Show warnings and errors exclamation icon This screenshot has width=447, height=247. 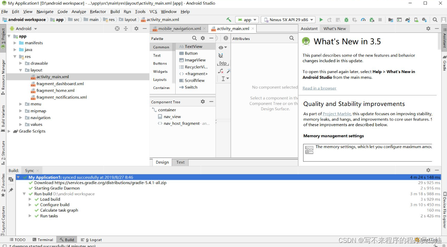[x=226, y=38]
